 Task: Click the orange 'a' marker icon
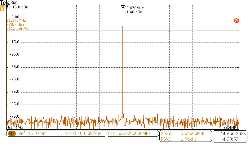[x=236, y=21]
